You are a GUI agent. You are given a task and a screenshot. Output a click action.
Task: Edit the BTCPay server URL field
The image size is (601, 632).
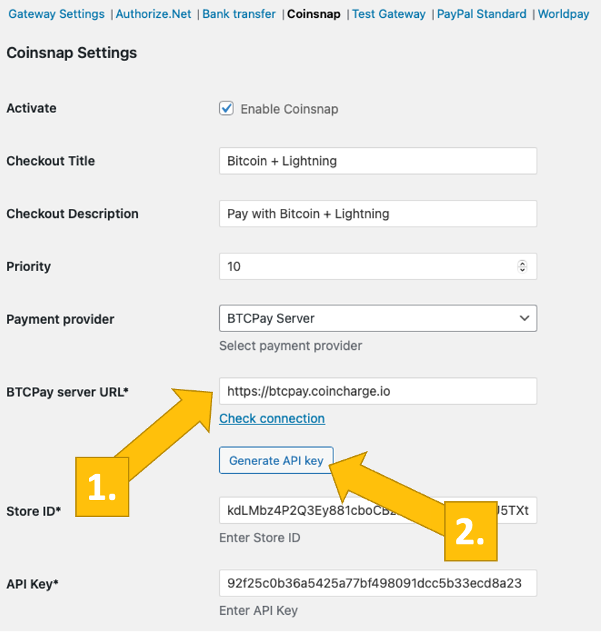click(x=378, y=391)
